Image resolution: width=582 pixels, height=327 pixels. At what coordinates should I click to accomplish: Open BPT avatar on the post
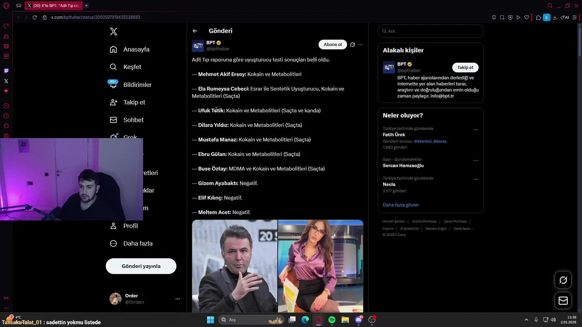[198, 46]
